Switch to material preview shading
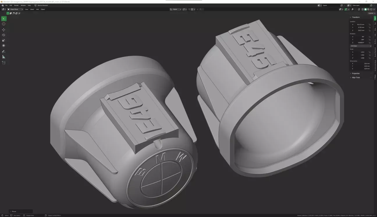 click(368, 9)
